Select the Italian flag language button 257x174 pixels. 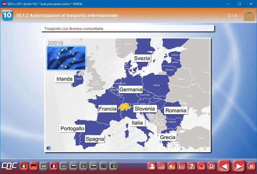coord(23,166)
